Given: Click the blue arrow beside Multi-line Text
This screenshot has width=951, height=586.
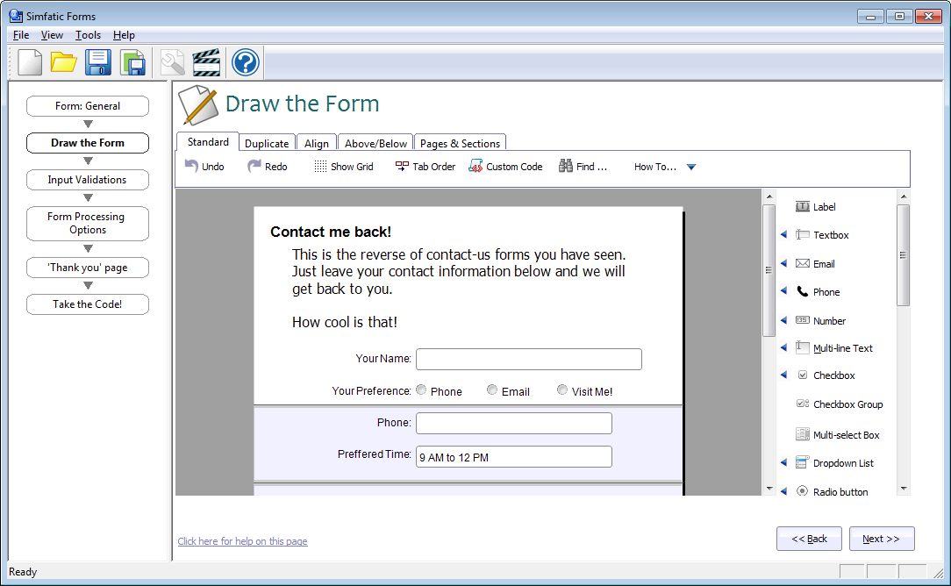Looking at the screenshot, I should 783,347.
